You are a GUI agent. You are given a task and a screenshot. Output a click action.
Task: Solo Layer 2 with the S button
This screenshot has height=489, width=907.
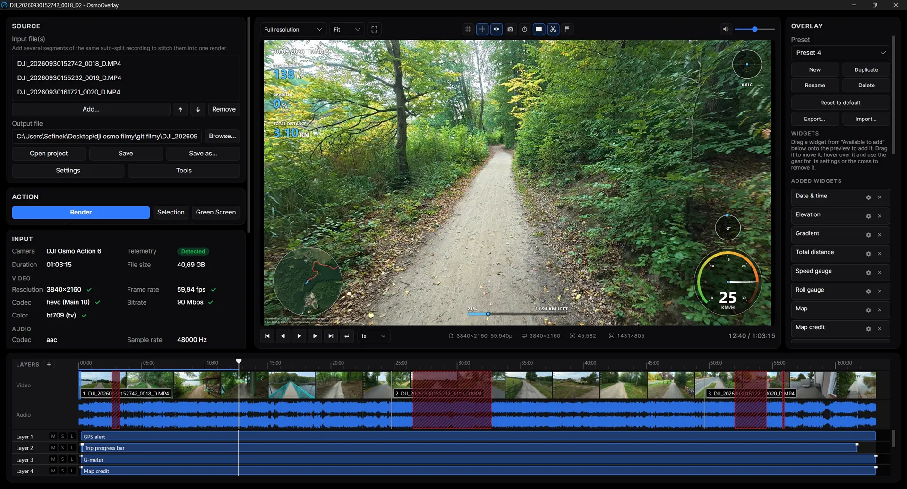click(x=62, y=447)
